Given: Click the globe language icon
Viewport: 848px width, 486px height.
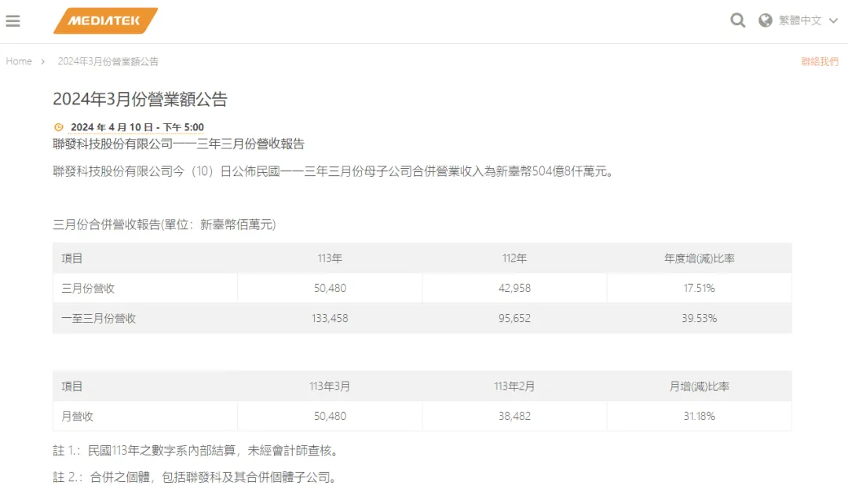Looking at the screenshot, I should pyautogui.click(x=766, y=20).
